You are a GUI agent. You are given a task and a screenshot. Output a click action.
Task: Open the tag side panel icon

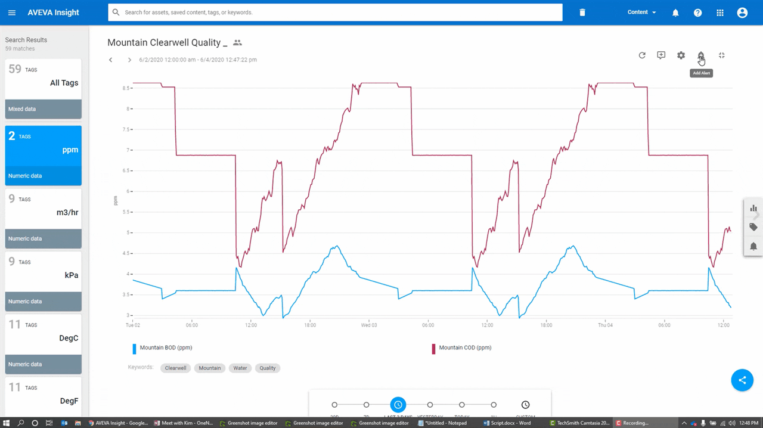tap(753, 227)
